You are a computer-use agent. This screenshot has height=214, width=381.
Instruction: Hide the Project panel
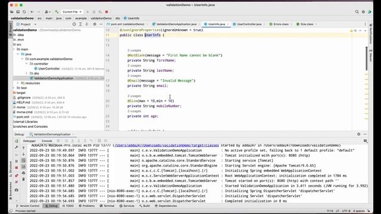(101, 24)
